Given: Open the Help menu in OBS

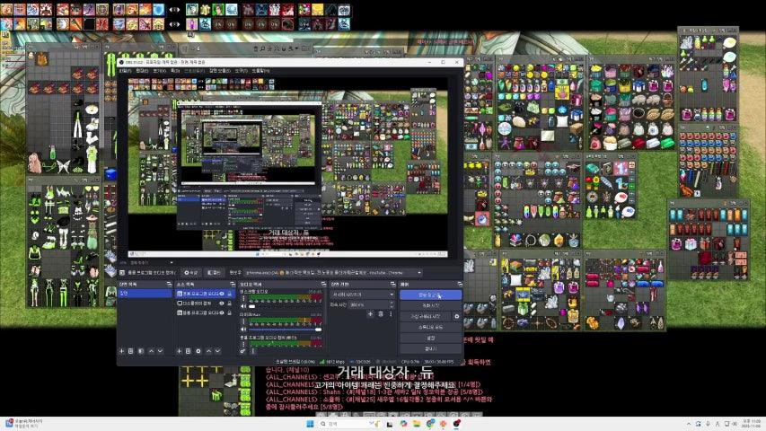Looking at the screenshot, I should pos(259,70).
